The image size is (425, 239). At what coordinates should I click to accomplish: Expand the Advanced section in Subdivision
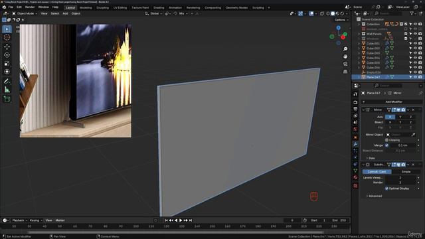(x=374, y=196)
